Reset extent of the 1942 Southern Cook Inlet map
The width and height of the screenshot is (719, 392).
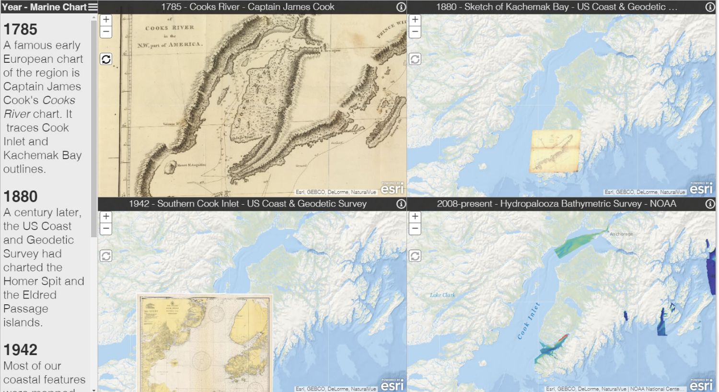(x=106, y=256)
